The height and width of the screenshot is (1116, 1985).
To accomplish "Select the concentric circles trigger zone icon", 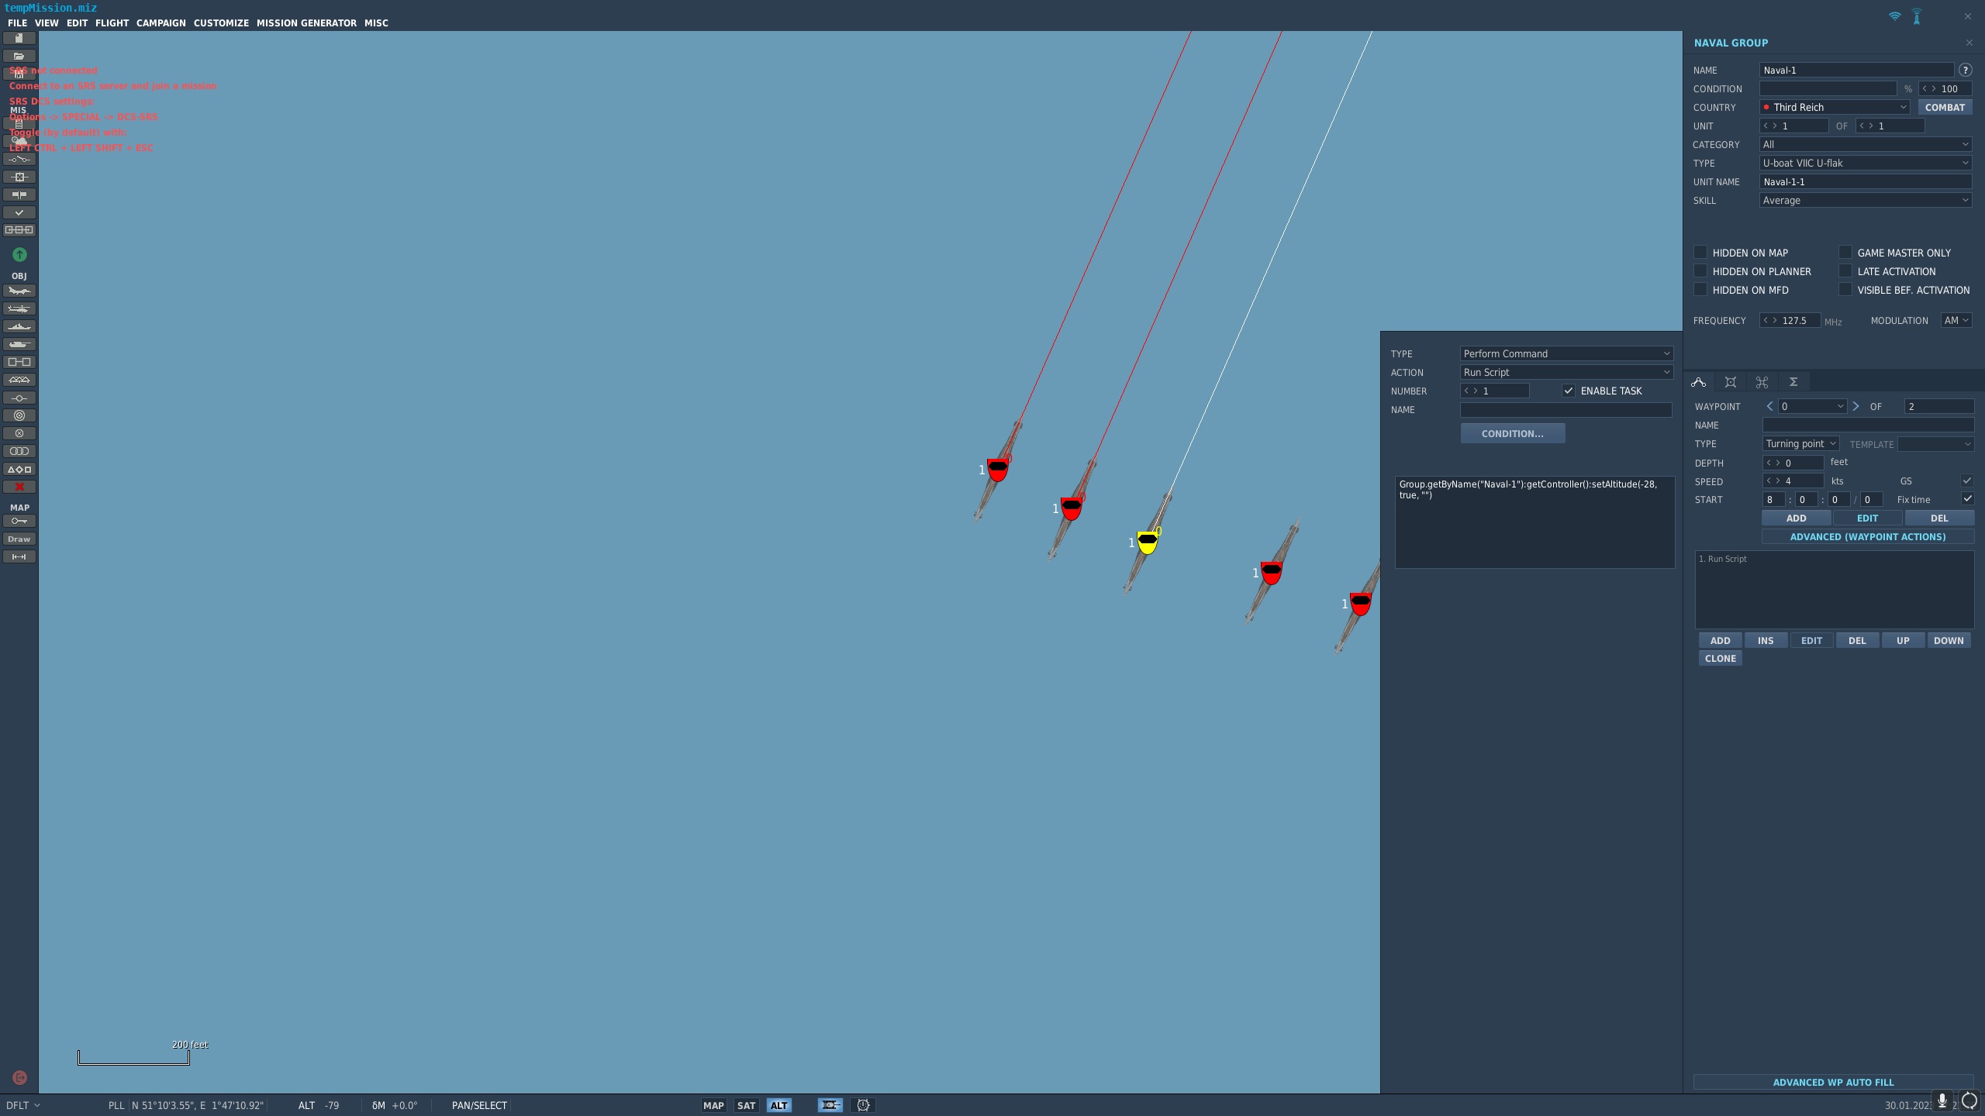I will (19, 415).
